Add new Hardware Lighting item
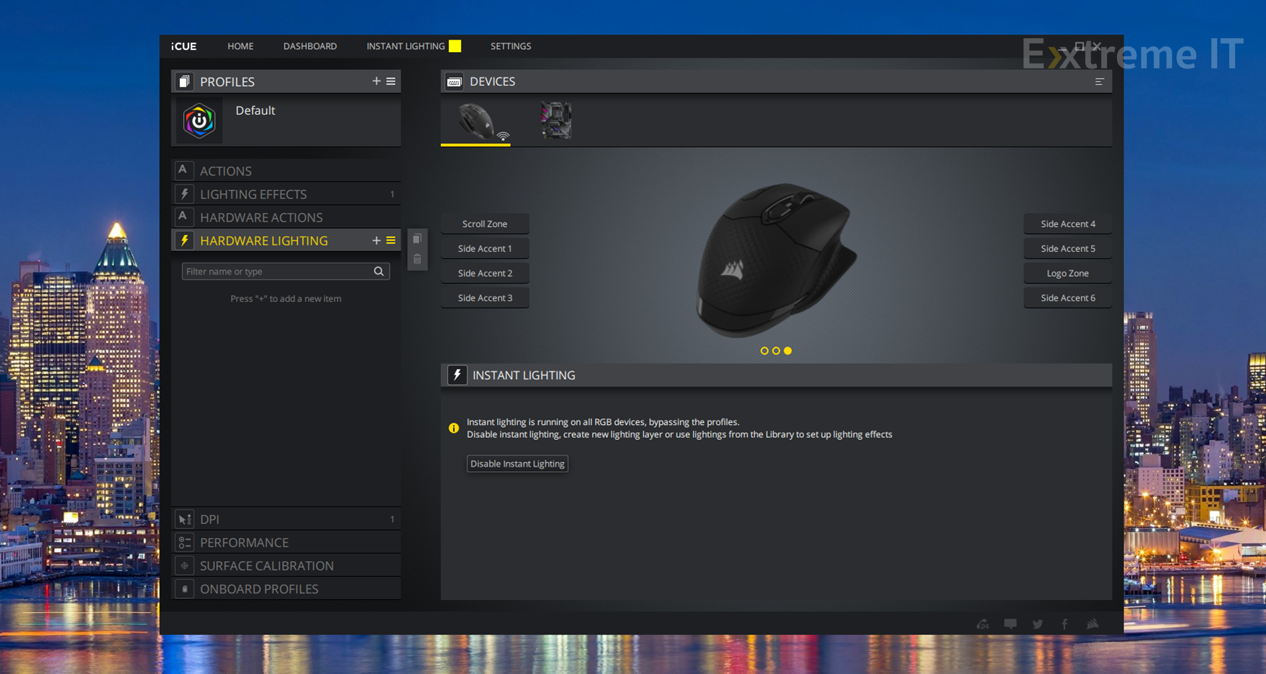1266x674 pixels. point(376,241)
